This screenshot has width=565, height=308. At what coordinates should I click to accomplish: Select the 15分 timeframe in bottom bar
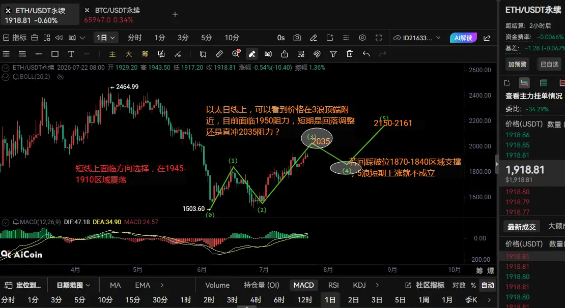click(x=133, y=300)
